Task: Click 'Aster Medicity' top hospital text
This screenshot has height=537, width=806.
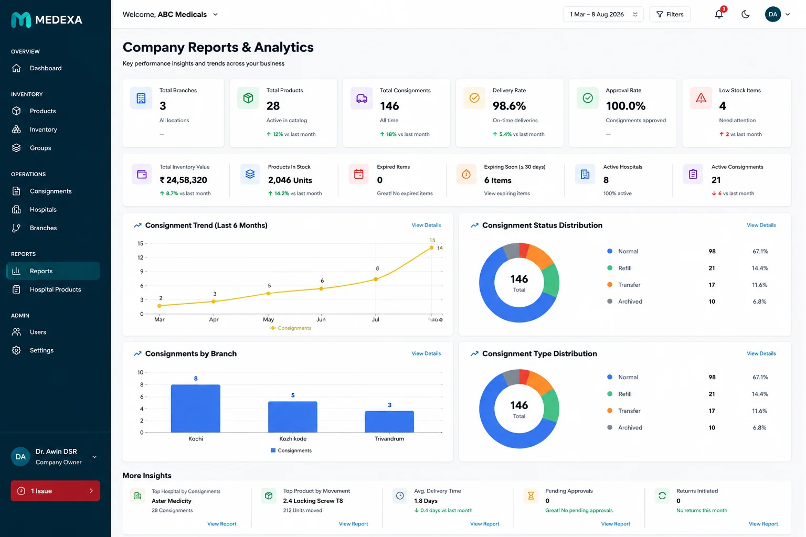Action: [x=172, y=501]
